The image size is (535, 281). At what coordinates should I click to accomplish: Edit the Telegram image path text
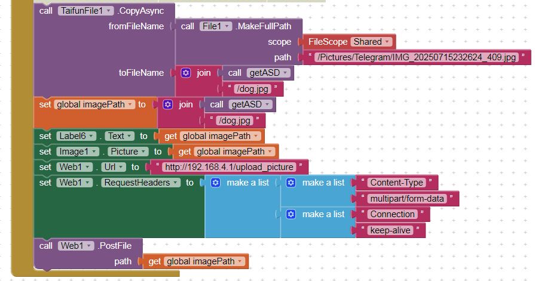pos(417,57)
